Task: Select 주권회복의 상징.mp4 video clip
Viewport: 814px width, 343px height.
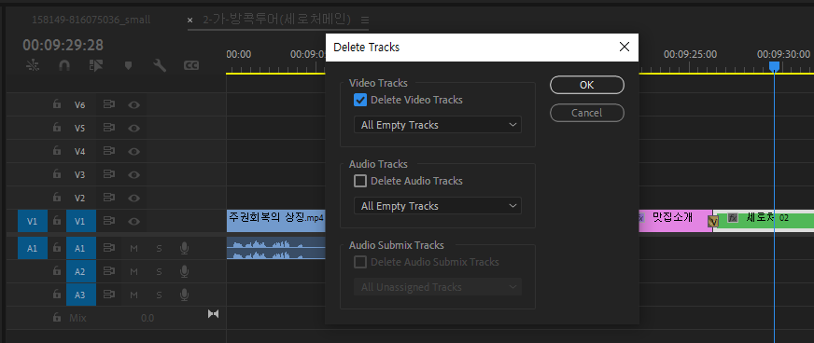Action: pos(276,221)
